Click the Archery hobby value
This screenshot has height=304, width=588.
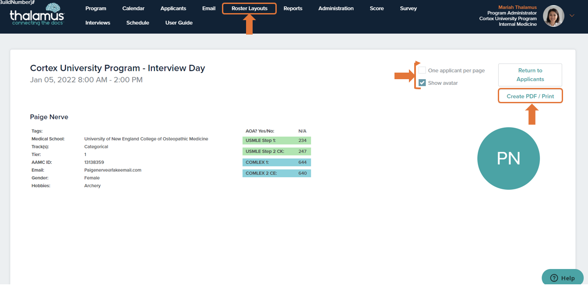coord(92,186)
